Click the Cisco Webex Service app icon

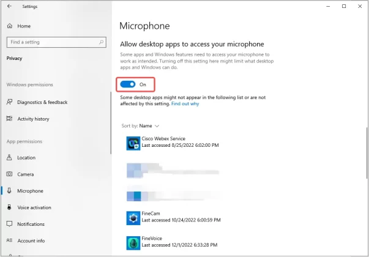point(133,143)
